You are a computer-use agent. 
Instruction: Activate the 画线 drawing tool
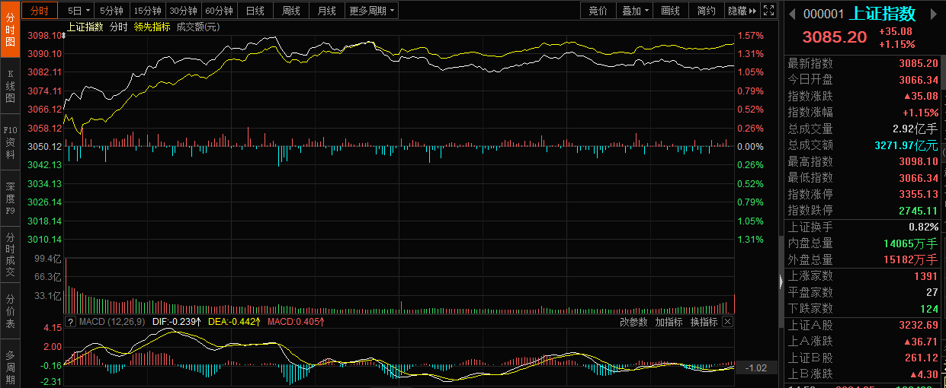tap(671, 11)
